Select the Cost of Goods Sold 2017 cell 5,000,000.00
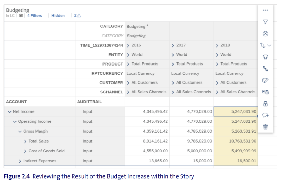 192,151
